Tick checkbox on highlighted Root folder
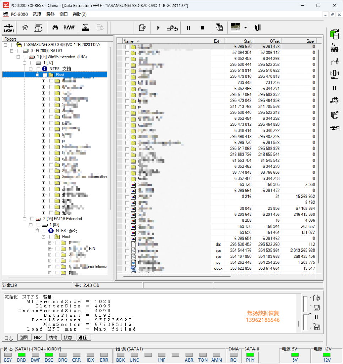Image resolution: width=343 pixels, height=364 pixels. (x=44, y=75)
